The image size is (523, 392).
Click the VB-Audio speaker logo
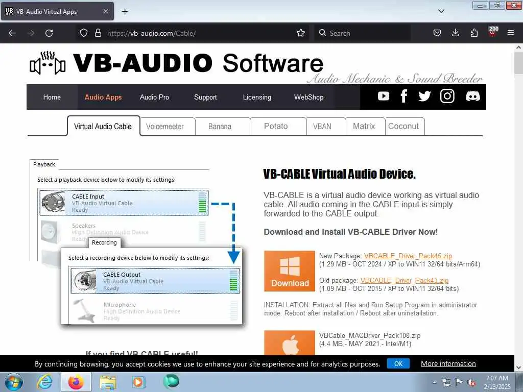47,63
